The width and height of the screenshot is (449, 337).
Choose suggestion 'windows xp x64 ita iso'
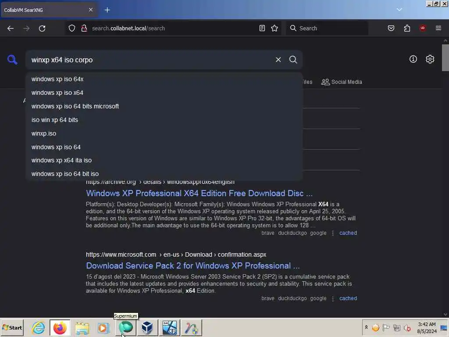164,160
